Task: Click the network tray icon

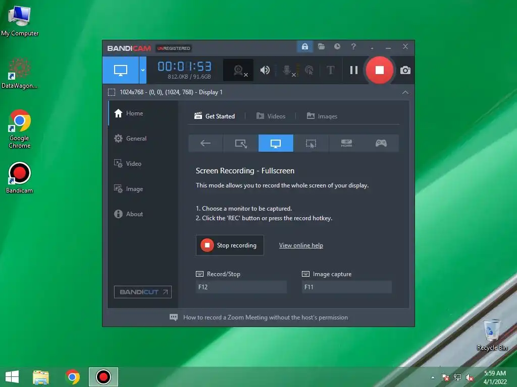Action: (x=457, y=377)
